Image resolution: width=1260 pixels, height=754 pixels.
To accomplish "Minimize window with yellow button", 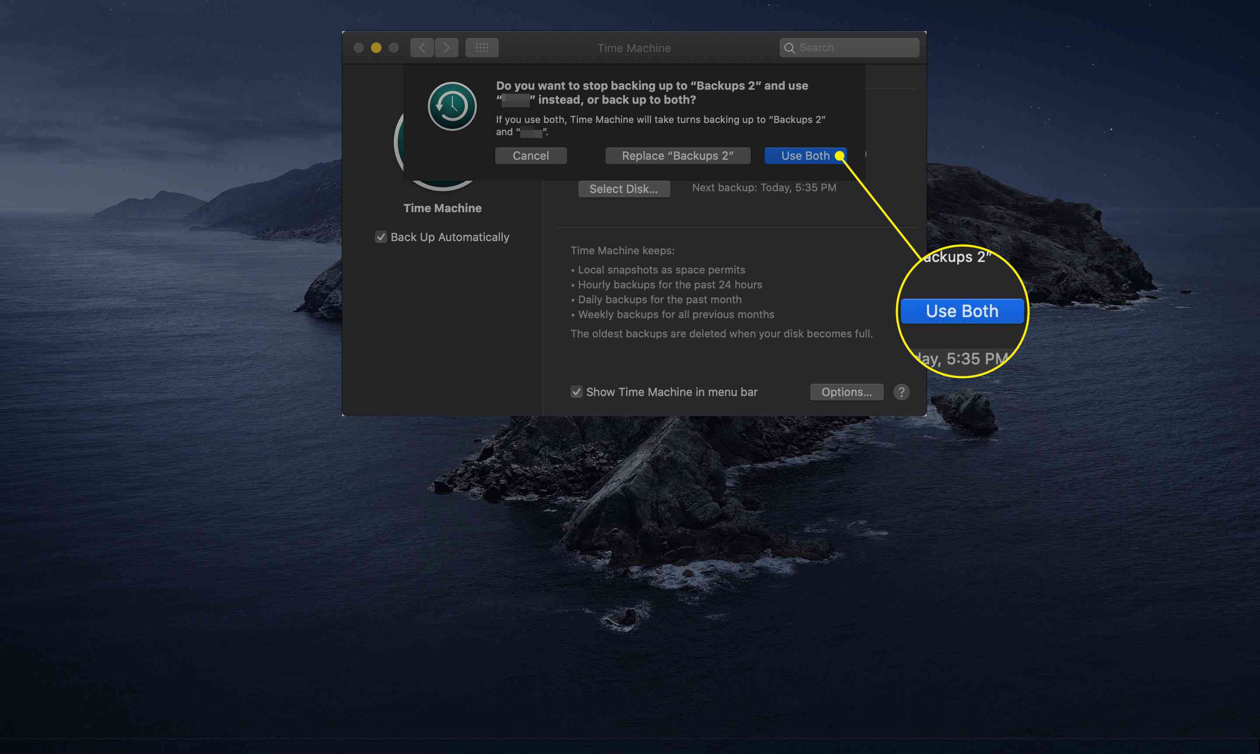I will tap(376, 48).
